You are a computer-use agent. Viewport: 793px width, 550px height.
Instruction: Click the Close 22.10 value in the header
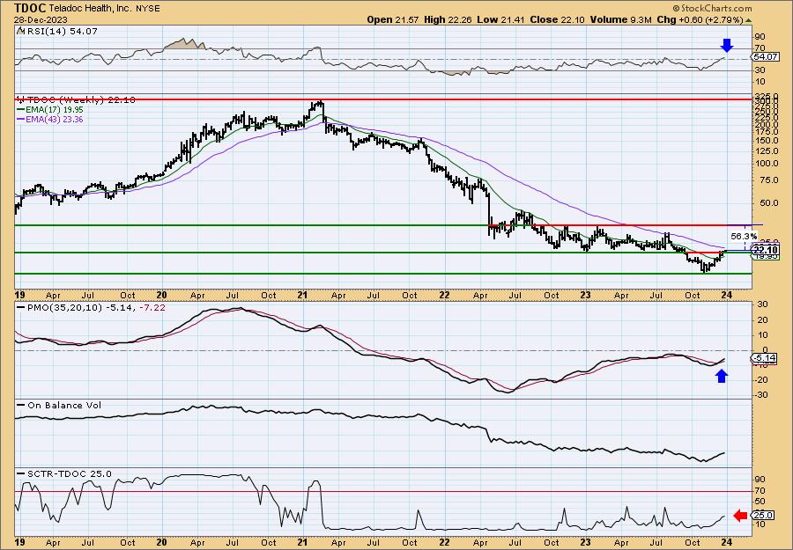(557, 19)
